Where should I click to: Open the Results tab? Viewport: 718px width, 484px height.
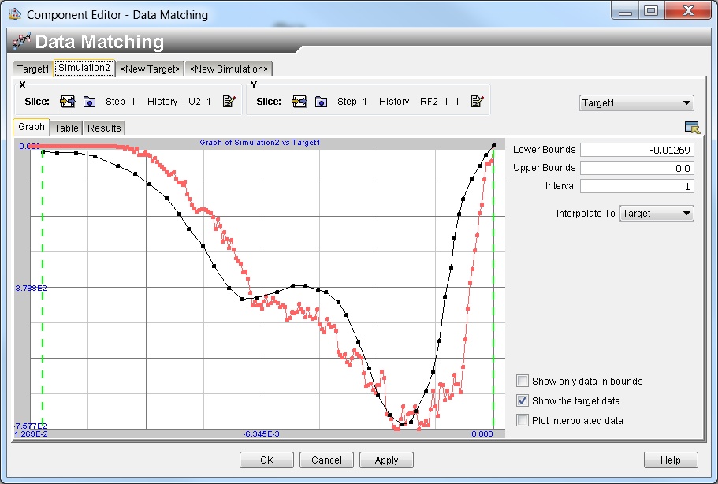104,128
